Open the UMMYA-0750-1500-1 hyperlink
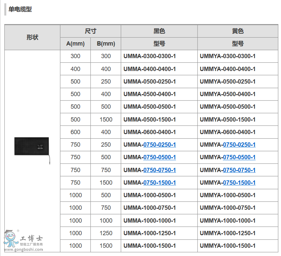The image size is (281, 256). (239, 183)
